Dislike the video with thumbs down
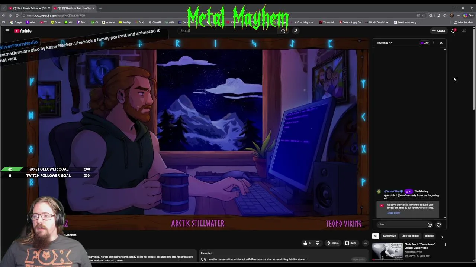Image resolution: width=476 pixels, height=267 pixels. [x=318, y=243]
